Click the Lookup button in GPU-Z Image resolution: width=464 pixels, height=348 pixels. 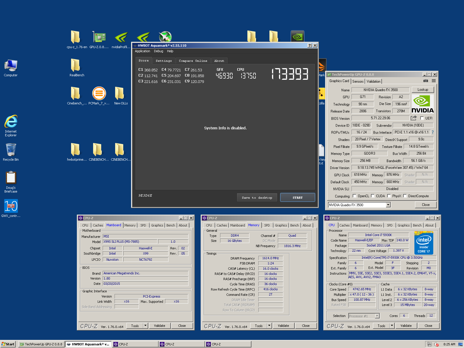click(x=423, y=90)
